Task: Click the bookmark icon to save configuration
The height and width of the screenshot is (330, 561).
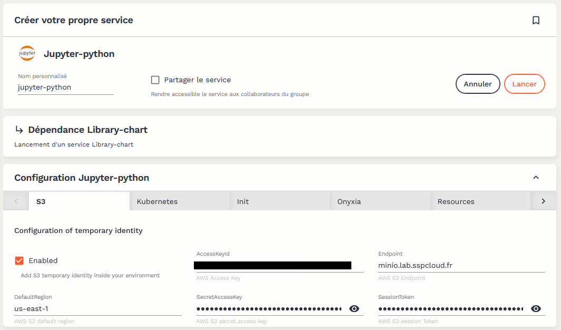Action: tap(536, 21)
